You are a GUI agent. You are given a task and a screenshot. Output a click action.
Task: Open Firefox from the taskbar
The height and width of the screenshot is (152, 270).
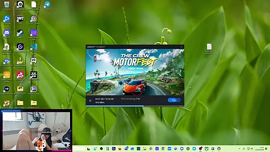pos(120,149)
